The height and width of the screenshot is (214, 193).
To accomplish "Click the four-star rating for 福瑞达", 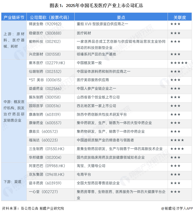I will pyautogui.click(x=177, y=140).
